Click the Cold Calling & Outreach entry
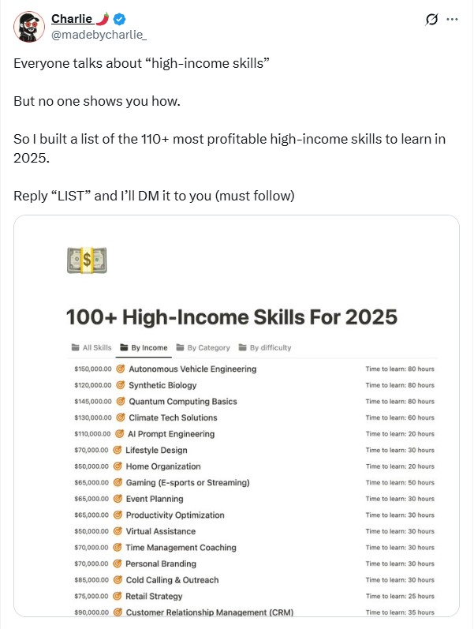 [x=172, y=580]
